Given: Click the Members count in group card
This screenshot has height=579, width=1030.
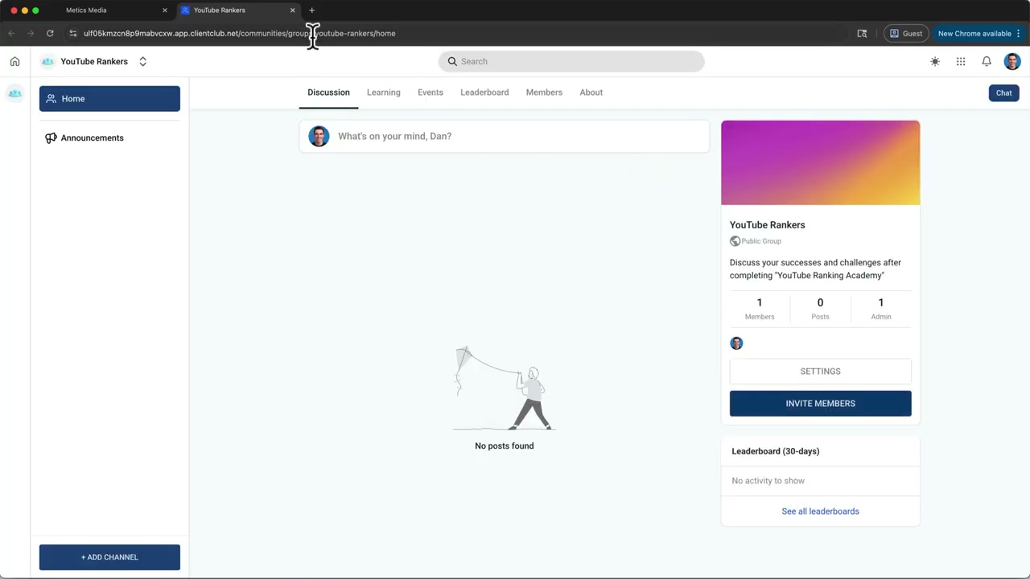Looking at the screenshot, I should [x=760, y=309].
